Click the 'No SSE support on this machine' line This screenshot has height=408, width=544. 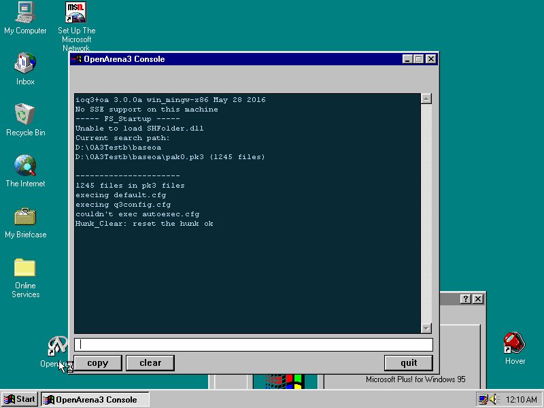point(147,109)
